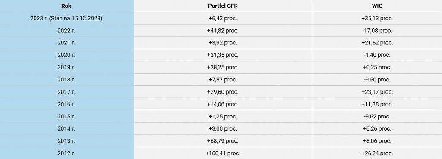Select the 2019 r. row label

(66, 67)
